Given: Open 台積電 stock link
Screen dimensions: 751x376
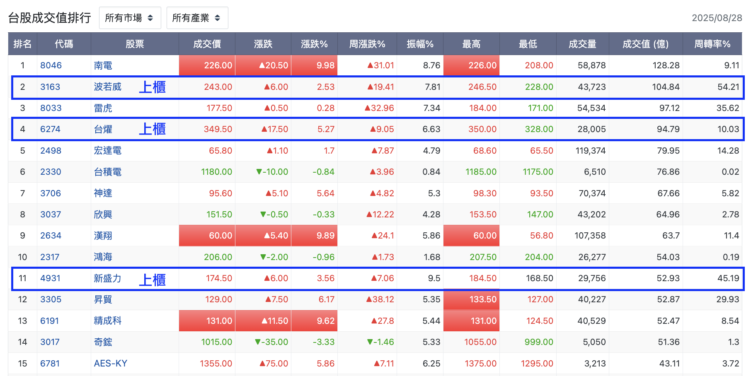Looking at the screenshot, I should [x=108, y=172].
